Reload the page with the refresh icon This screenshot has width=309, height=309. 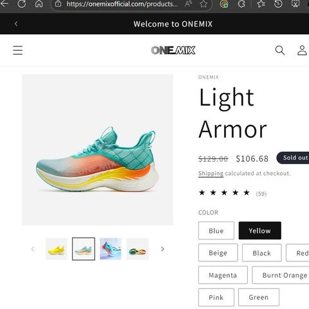coord(22,4)
